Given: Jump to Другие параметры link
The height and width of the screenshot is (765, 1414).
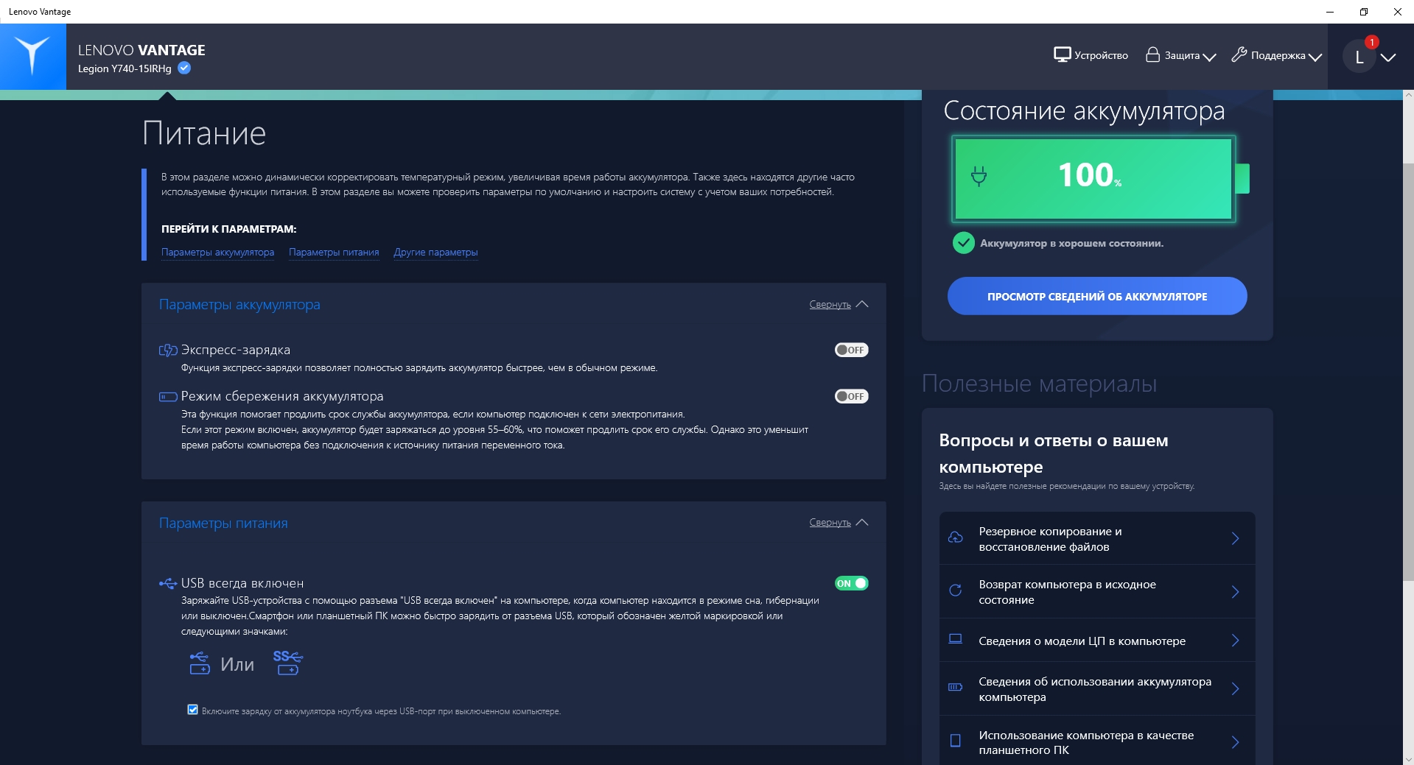Looking at the screenshot, I should click(435, 253).
